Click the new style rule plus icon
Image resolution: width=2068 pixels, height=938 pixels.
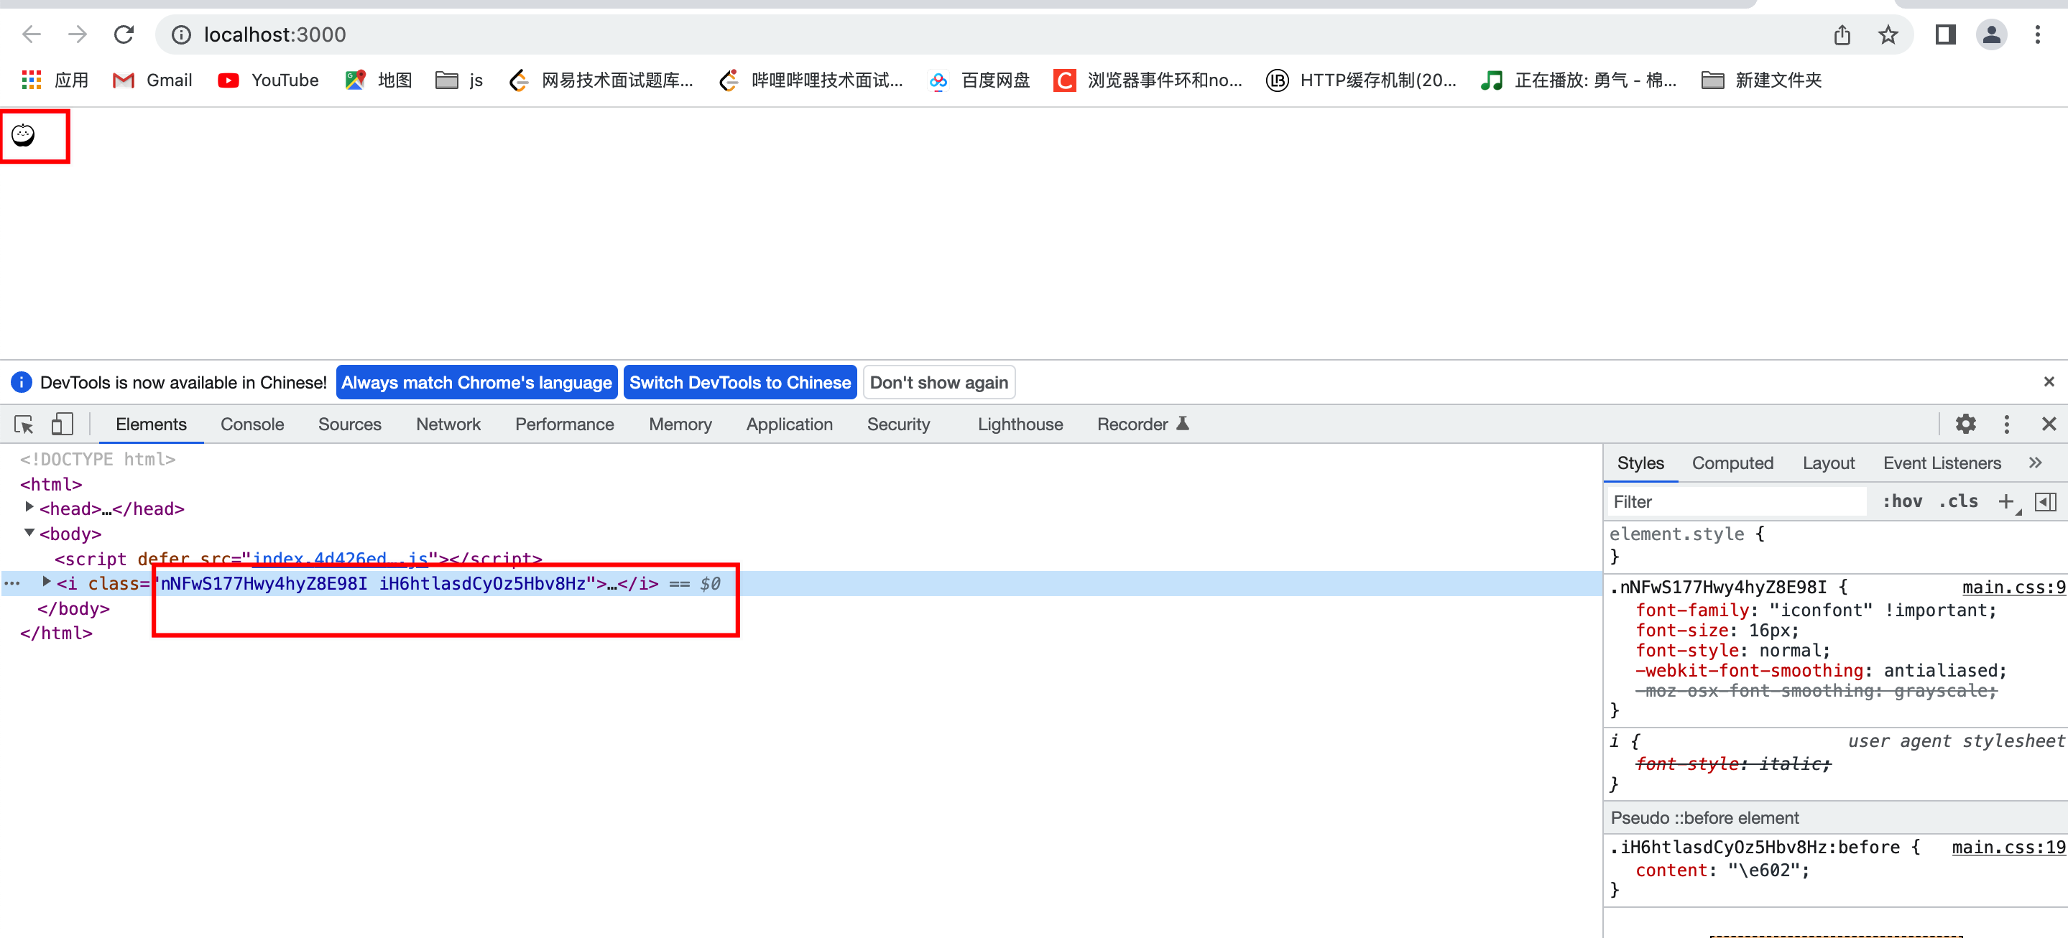[x=2005, y=501]
